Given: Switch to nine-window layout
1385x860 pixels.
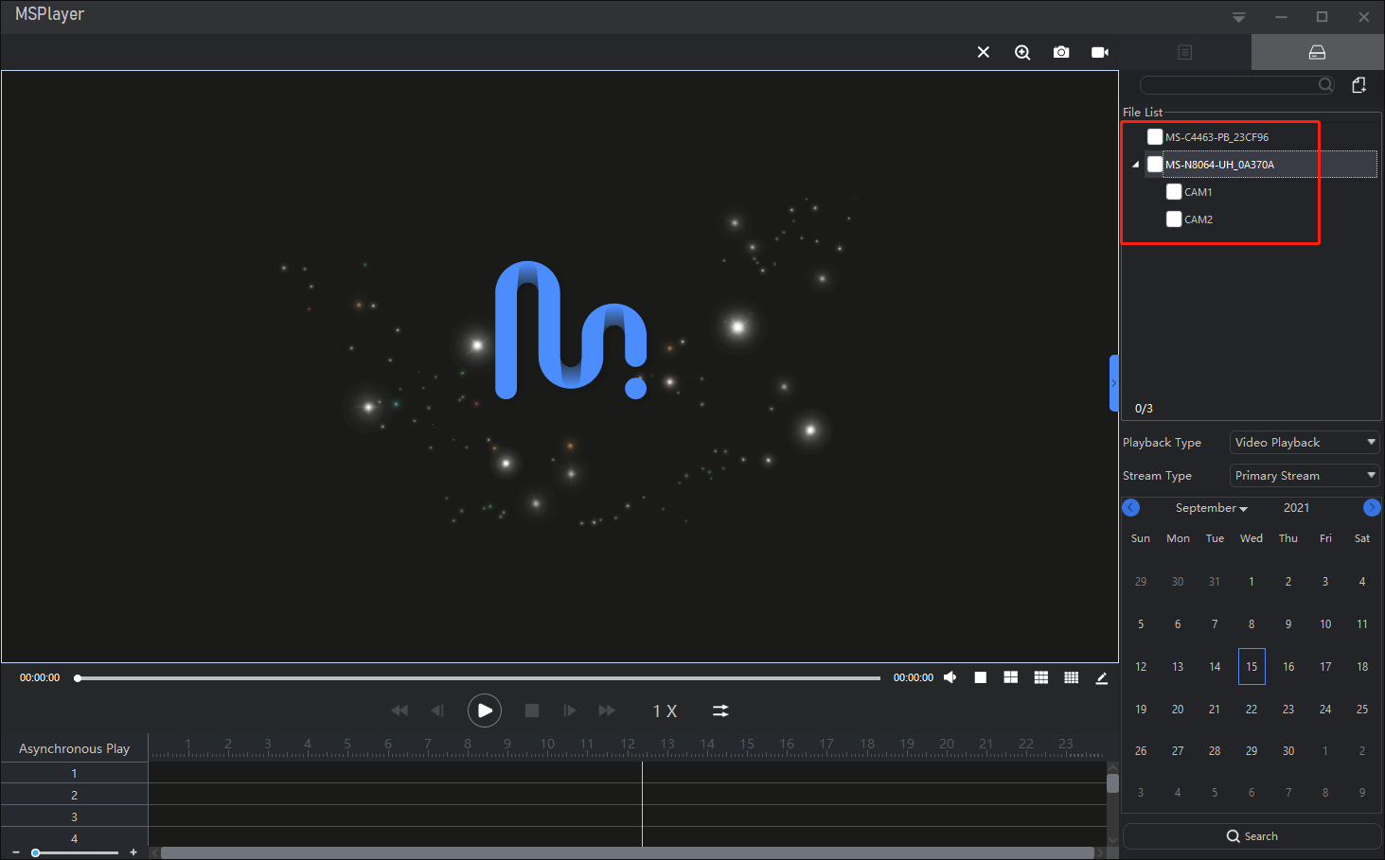Looking at the screenshot, I should point(1041,677).
